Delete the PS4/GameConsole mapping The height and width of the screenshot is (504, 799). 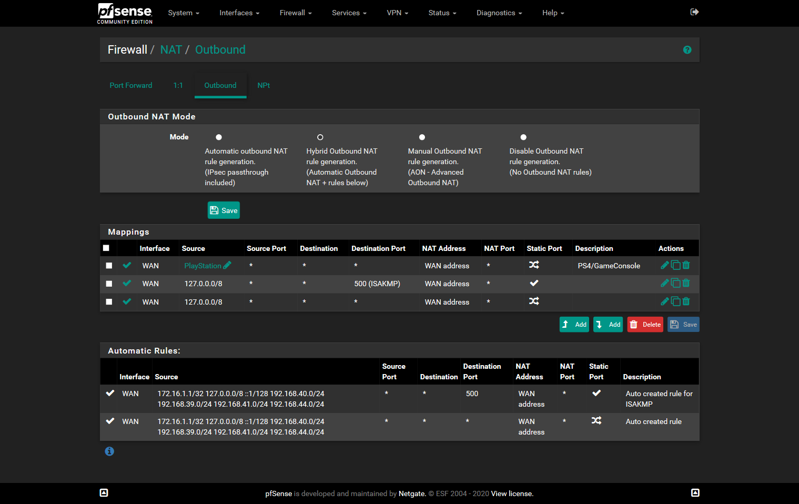pos(686,265)
